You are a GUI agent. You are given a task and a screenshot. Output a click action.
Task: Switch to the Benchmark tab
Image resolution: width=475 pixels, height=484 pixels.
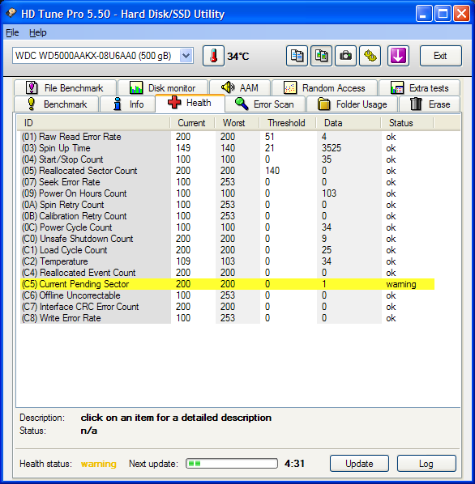coord(57,104)
